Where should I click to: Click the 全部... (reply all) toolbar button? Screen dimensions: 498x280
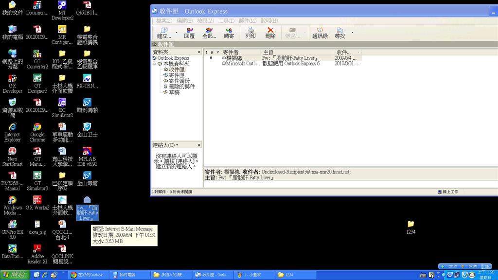(x=209, y=33)
